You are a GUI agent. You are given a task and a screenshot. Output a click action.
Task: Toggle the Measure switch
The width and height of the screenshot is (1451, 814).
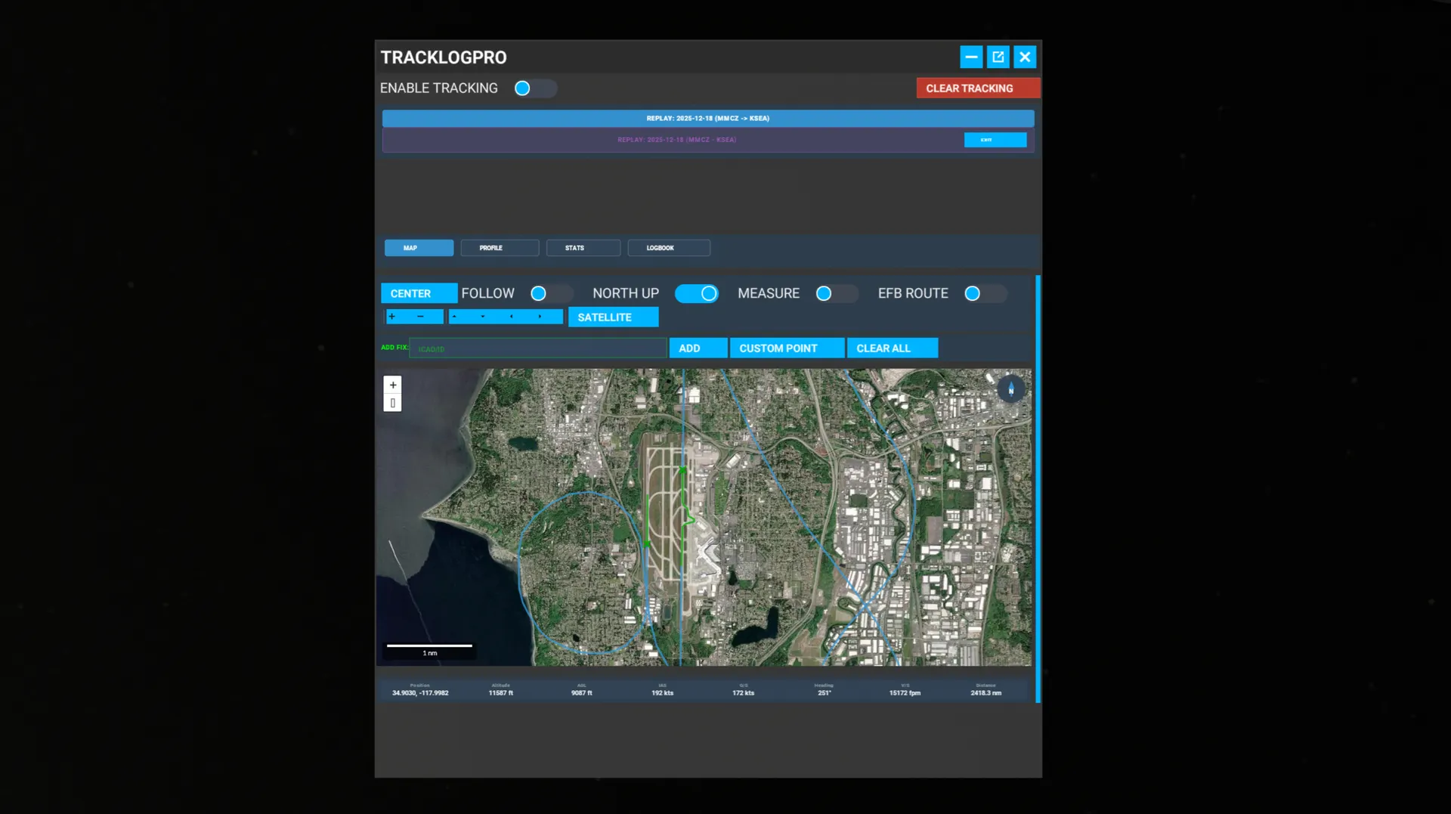point(836,293)
